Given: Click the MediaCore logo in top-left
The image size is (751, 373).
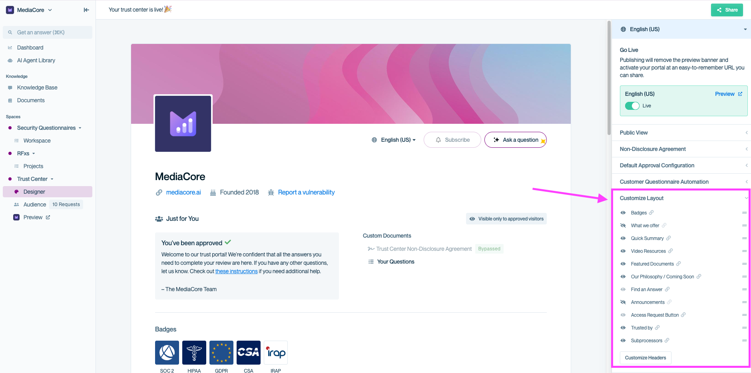Looking at the screenshot, I should pos(10,10).
